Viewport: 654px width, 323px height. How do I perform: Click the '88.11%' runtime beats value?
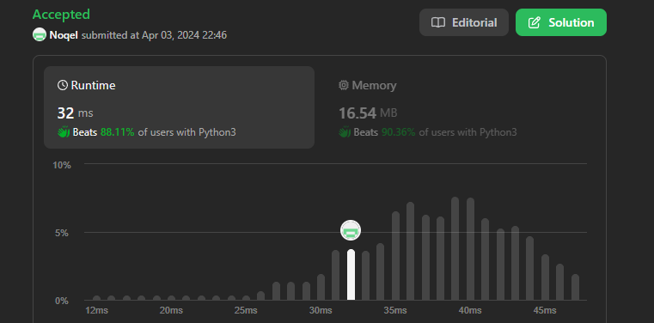pyautogui.click(x=118, y=132)
